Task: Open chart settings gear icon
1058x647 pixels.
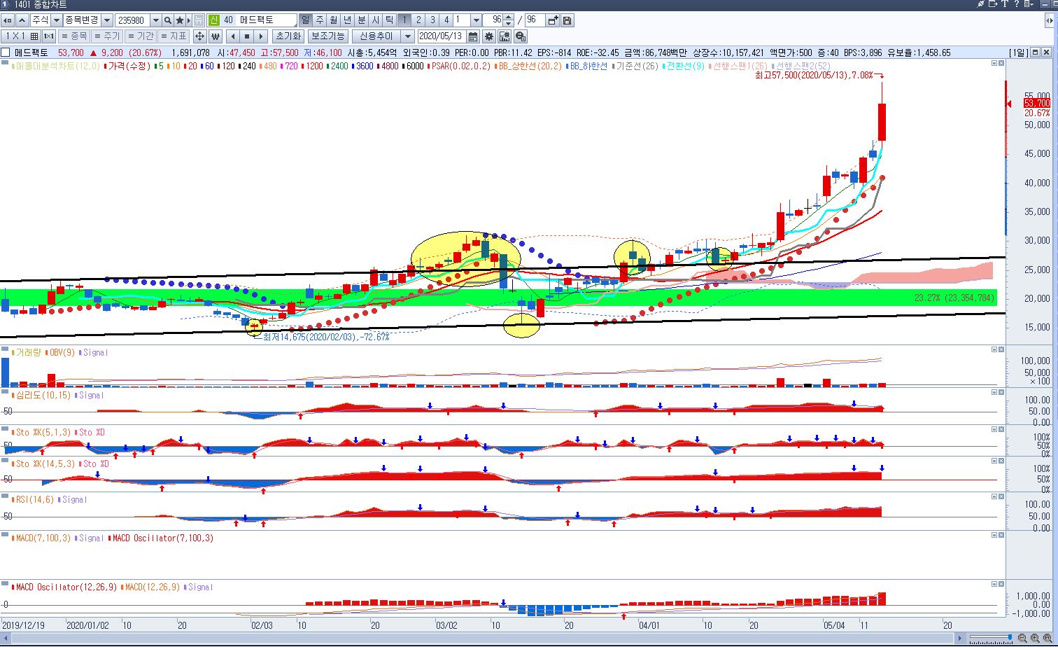Action: tap(489, 36)
